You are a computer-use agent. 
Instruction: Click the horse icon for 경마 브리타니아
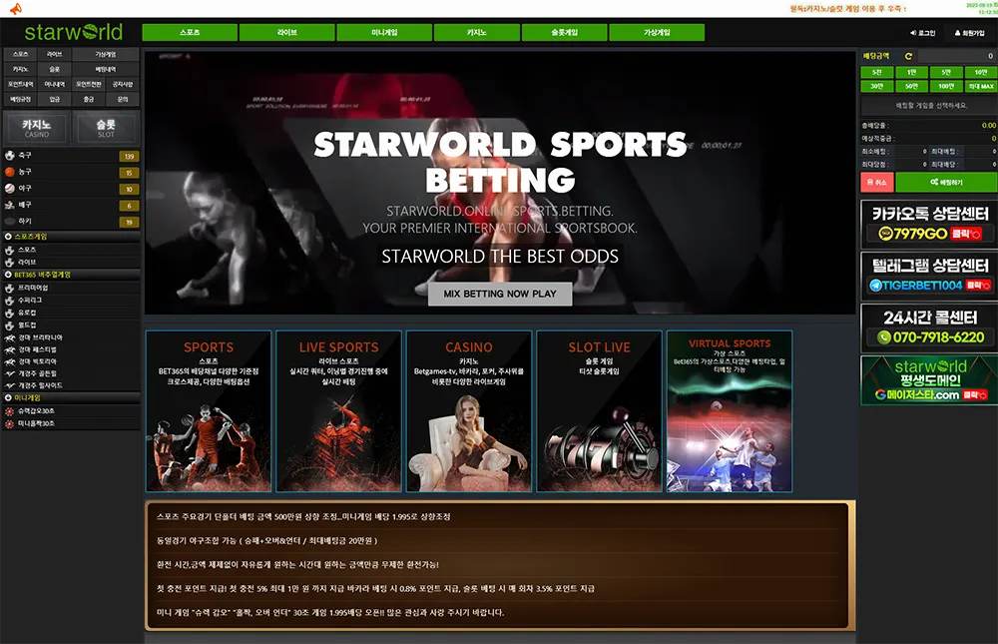[x=10, y=337]
